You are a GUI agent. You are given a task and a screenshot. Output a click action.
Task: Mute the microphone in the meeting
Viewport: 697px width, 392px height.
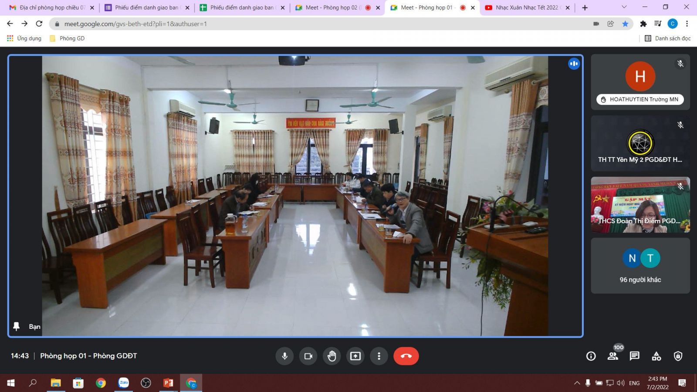point(284,356)
